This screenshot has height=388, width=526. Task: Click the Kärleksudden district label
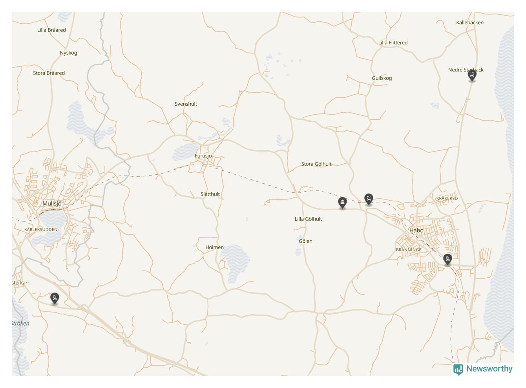click(41, 229)
